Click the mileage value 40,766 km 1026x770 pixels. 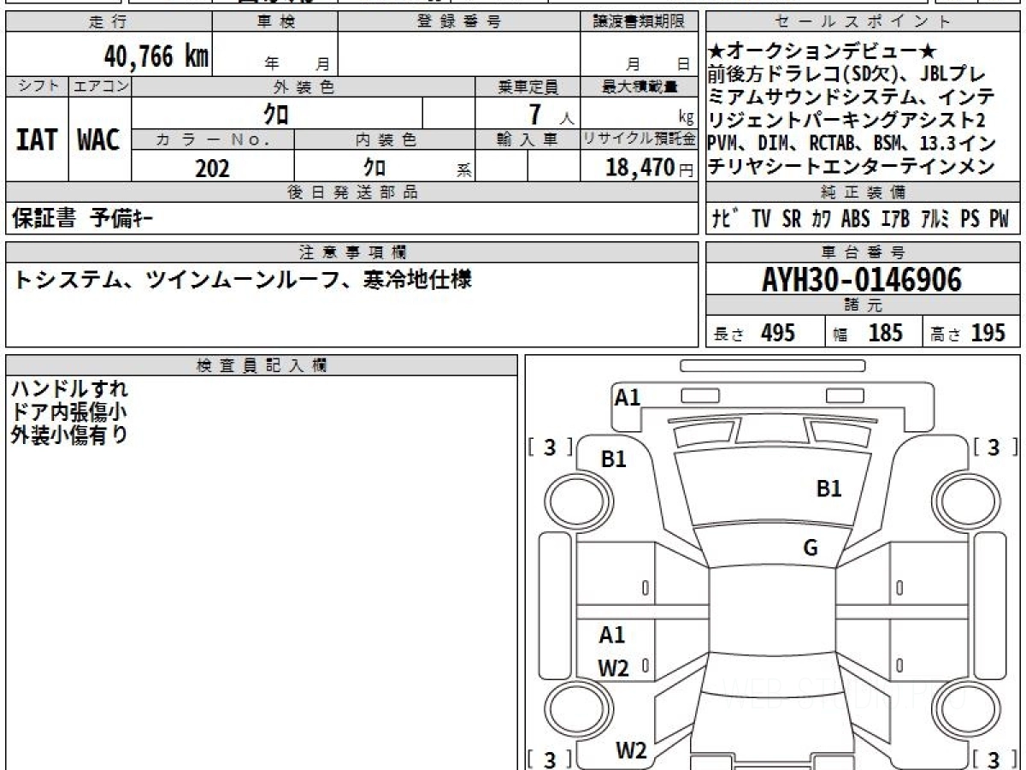coord(156,56)
